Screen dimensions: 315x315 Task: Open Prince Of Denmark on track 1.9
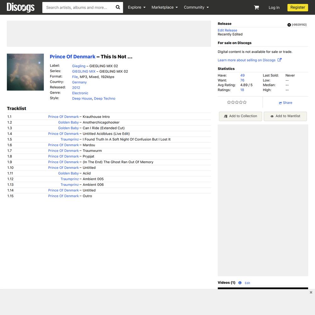[64, 162]
